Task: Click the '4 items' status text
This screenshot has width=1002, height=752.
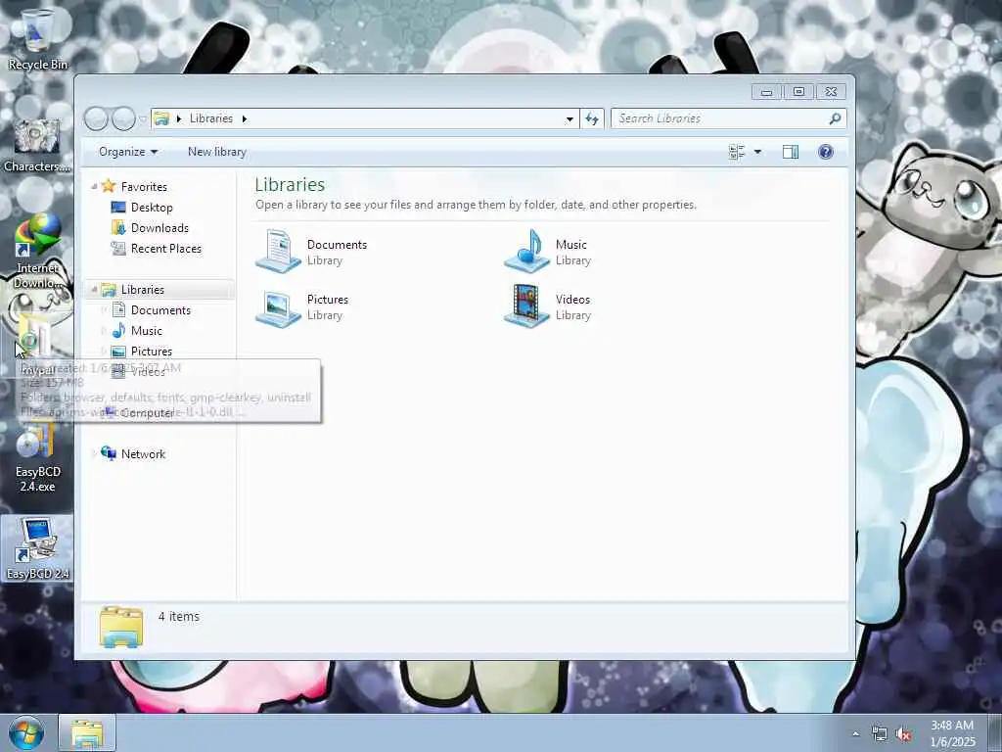Action: [x=179, y=617]
